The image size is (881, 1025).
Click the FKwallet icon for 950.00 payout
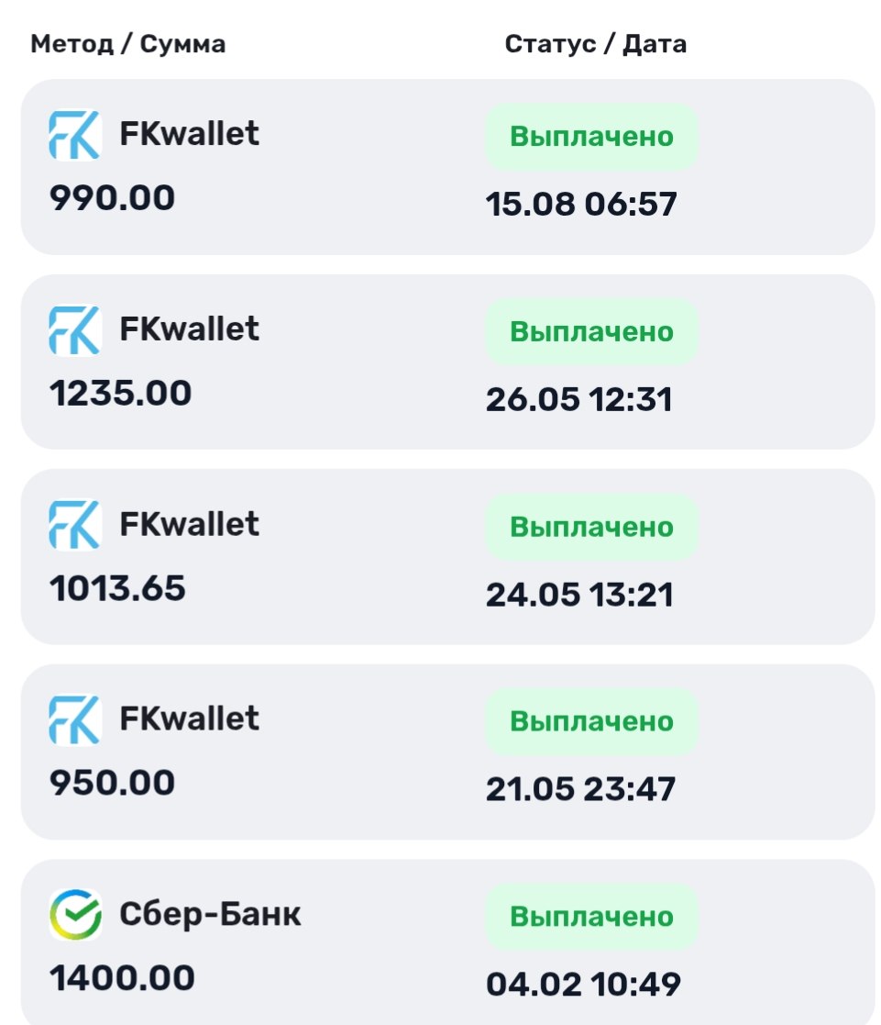(75, 719)
